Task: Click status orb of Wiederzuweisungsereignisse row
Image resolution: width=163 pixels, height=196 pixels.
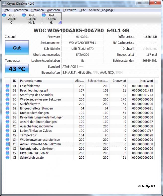Action: click(7, 139)
